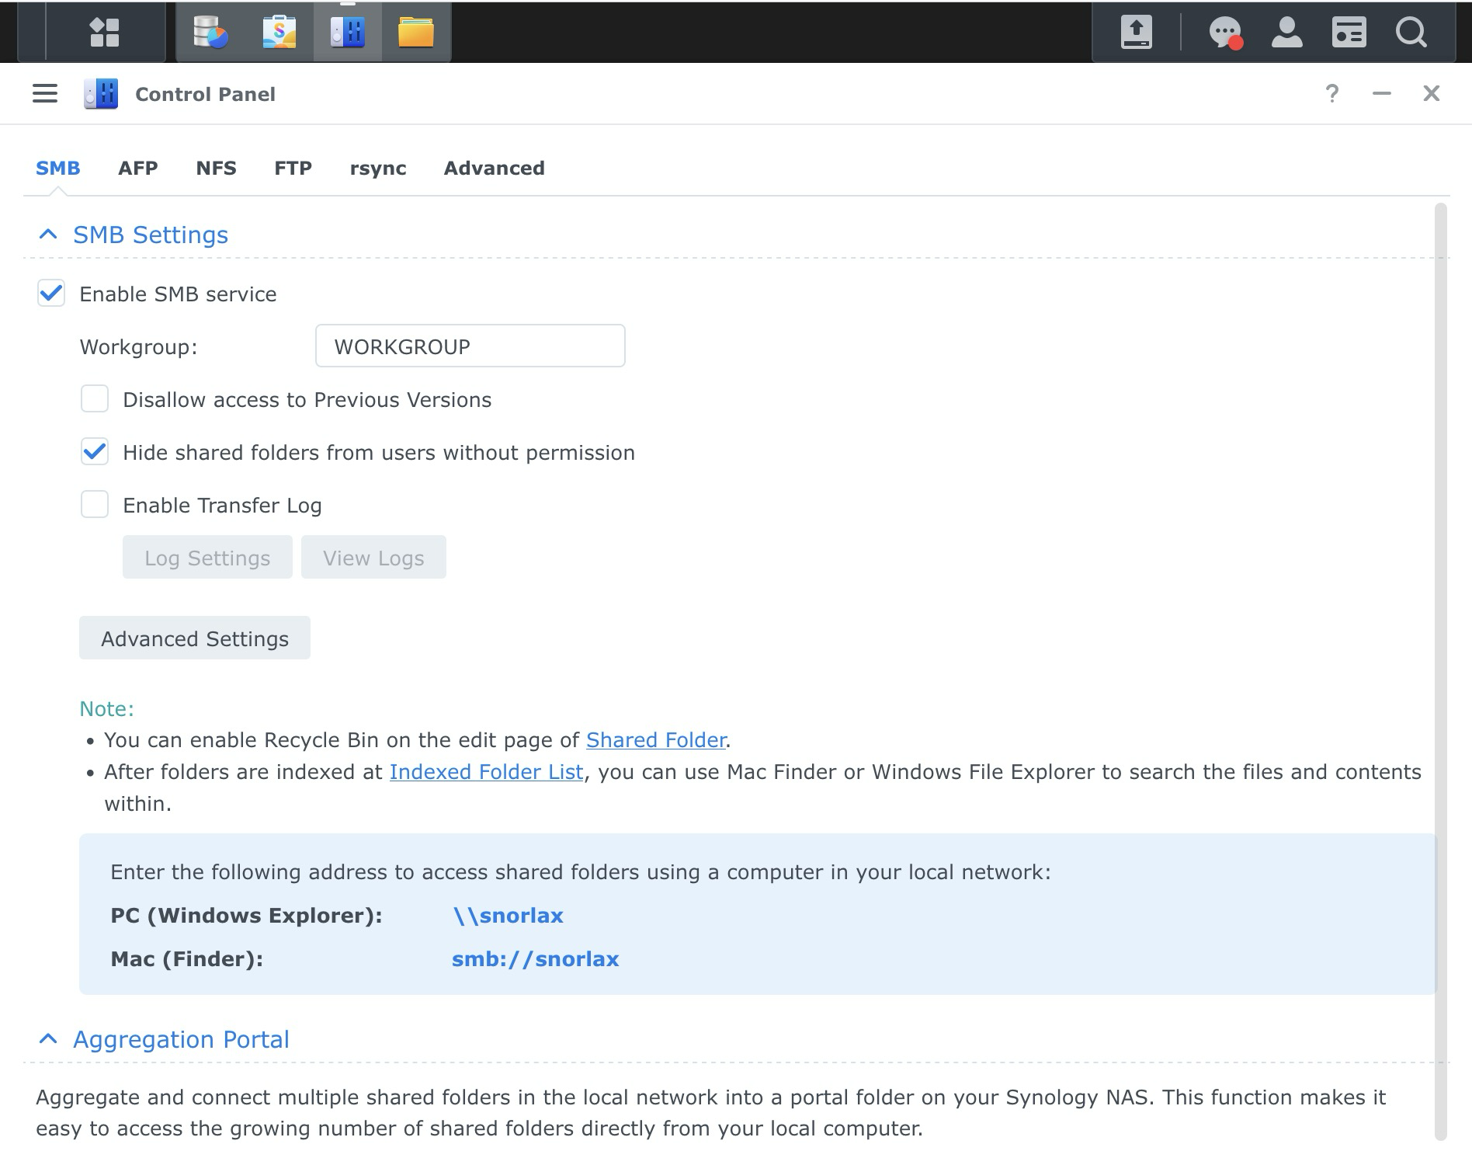The width and height of the screenshot is (1472, 1165).
Task: Switch to the rsync tab
Action: [x=378, y=169]
